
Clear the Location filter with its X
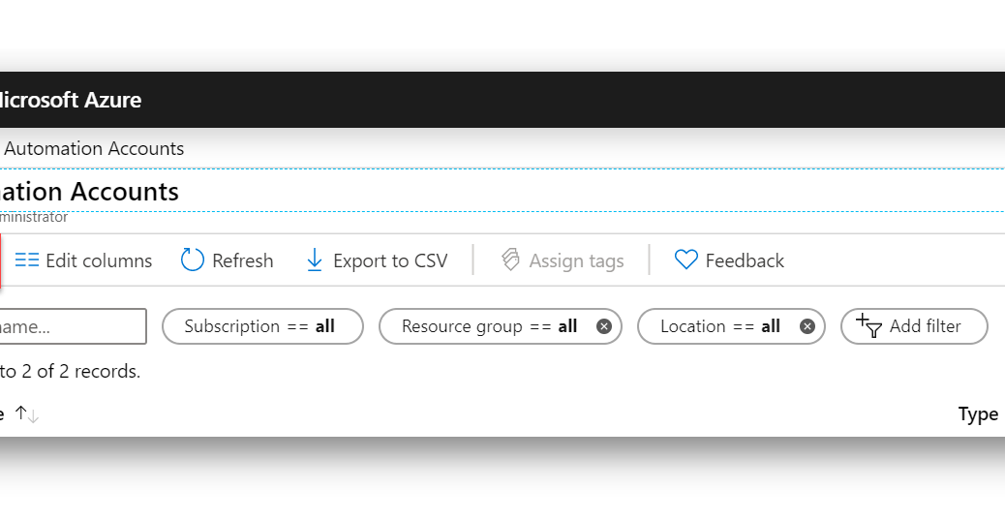[x=807, y=326]
